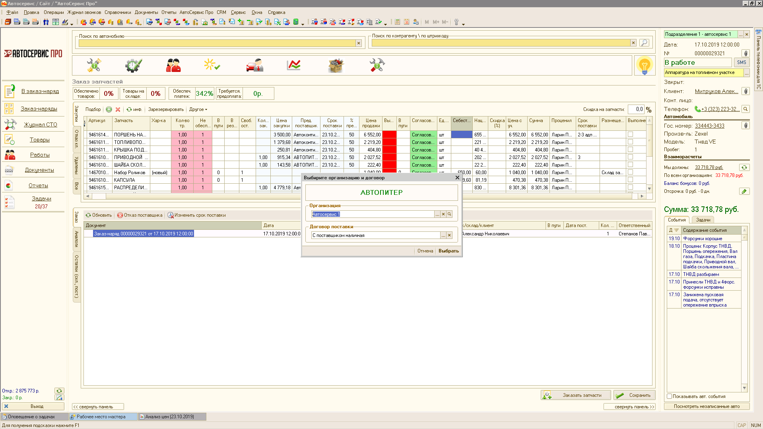
Task: Open the Договор поставки selection ellipsis button
Action: [x=443, y=235]
